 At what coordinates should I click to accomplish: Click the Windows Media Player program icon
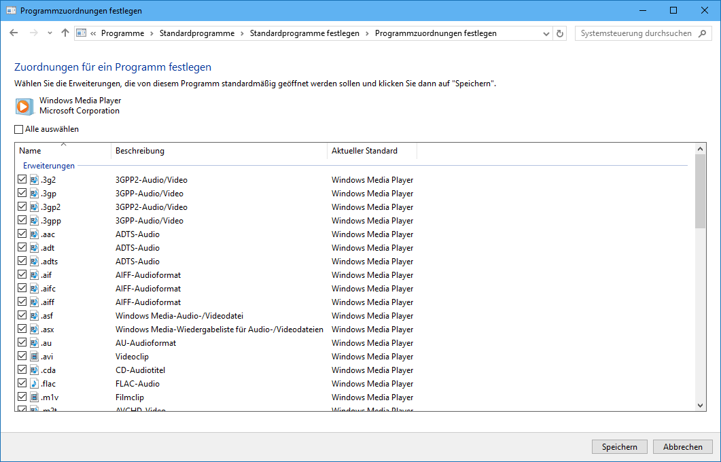(x=24, y=106)
